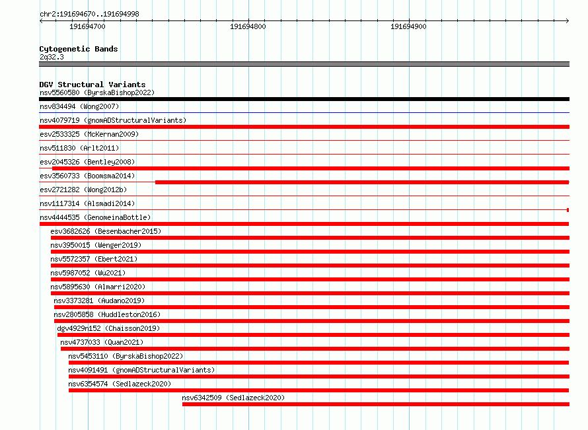This screenshot has width=588, height=430.
Task: Click nsv5453110 (ByrskaBishop2022) label
Action: coord(126,356)
